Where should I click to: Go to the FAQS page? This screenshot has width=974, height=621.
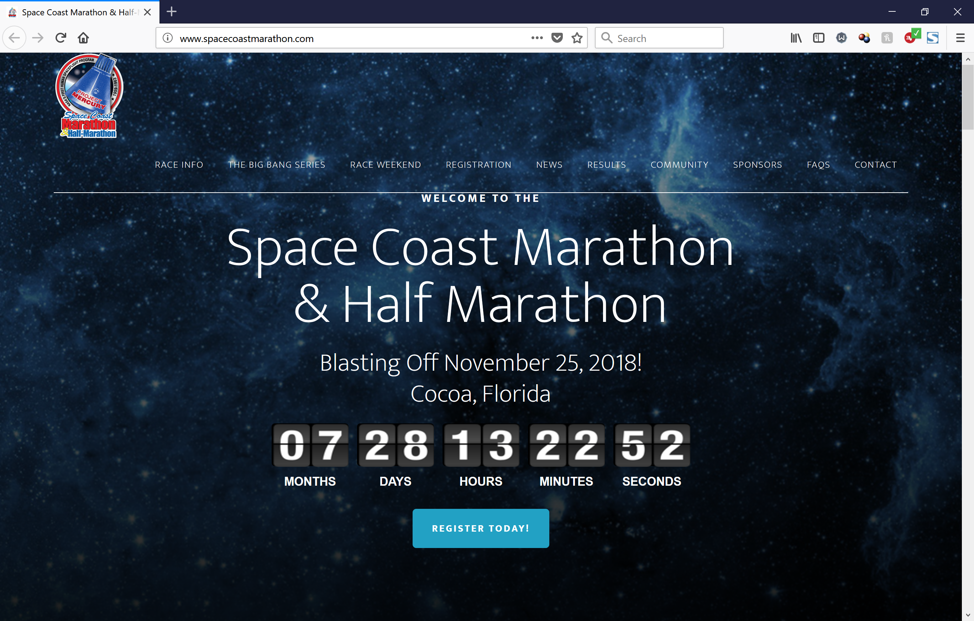click(818, 165)
